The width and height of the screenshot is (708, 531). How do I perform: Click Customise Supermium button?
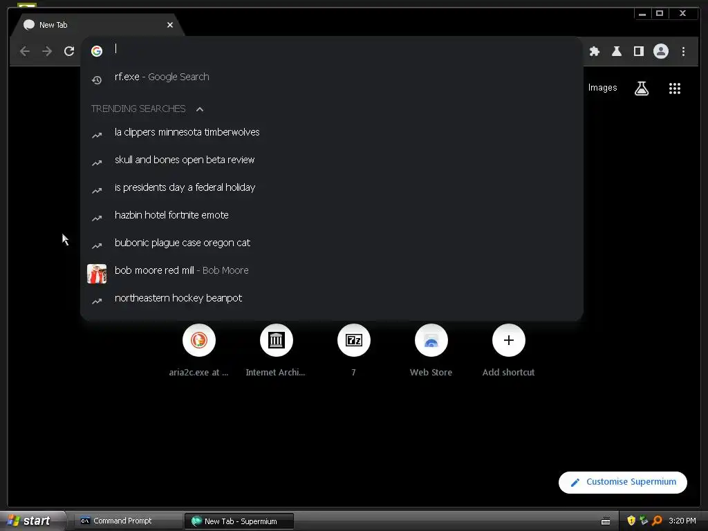point(623,482)
